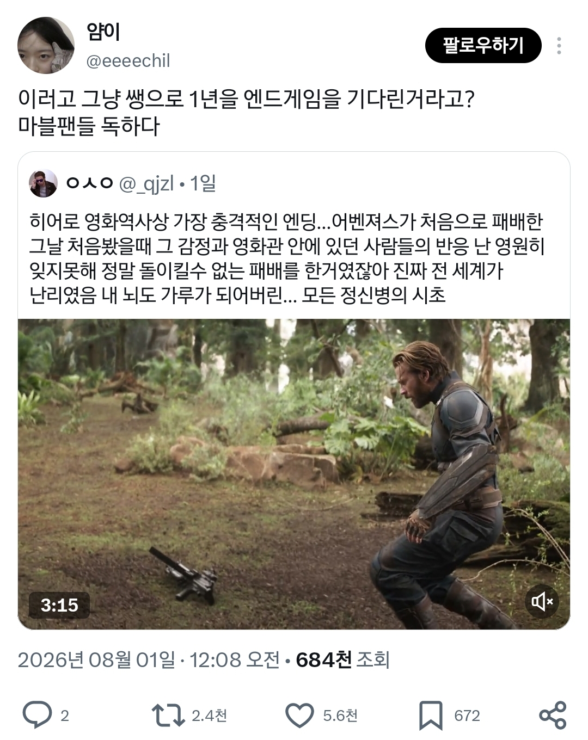Open the post timestamp 2026년 08월 01일
Viewport: 588px width, 740px height.
(96, 660)
